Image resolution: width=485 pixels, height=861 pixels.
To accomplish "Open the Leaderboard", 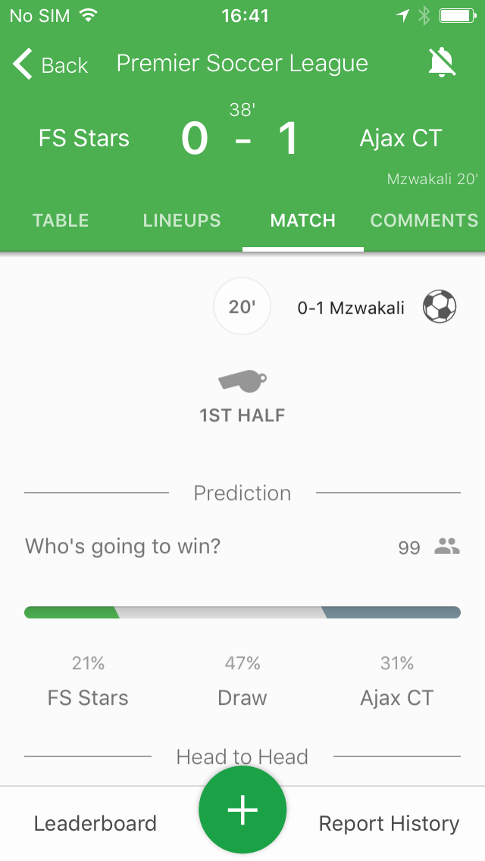I will coord(95,823).
